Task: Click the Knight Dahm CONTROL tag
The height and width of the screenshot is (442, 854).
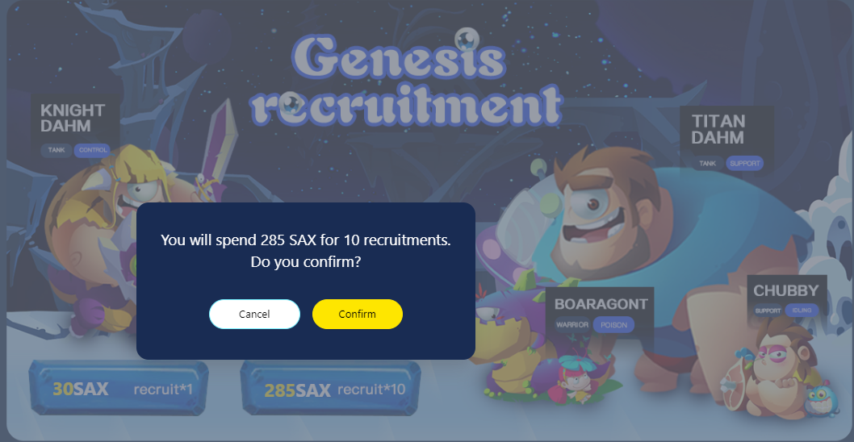Action: point(93,150)
